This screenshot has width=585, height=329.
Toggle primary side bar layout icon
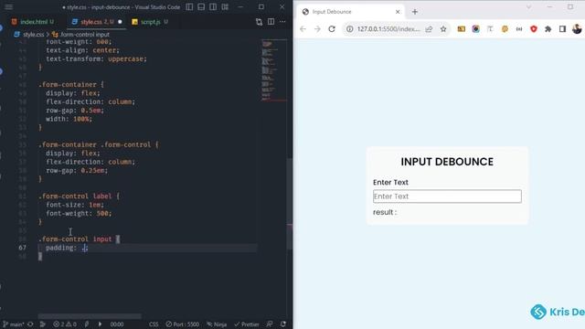pos(189,6)
